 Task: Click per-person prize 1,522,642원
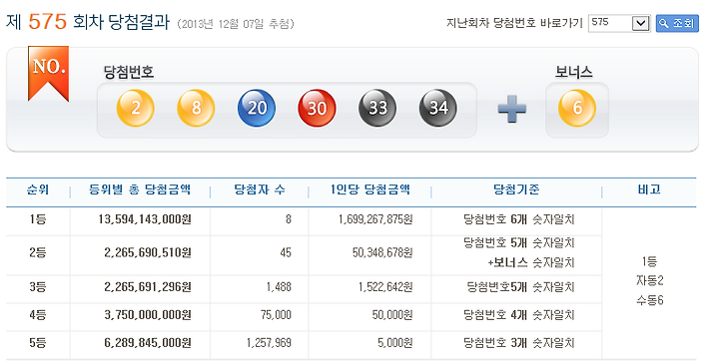[x=385, y=287]
